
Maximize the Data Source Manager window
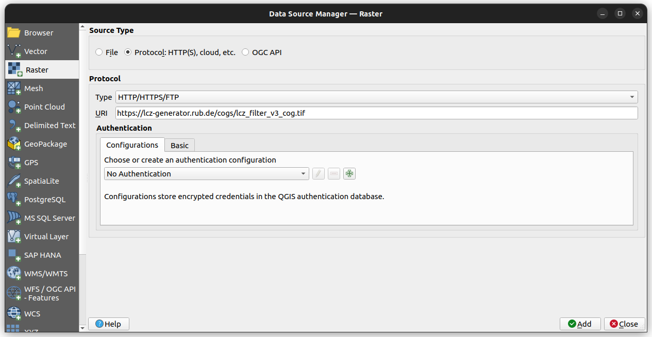pos(620,13)
